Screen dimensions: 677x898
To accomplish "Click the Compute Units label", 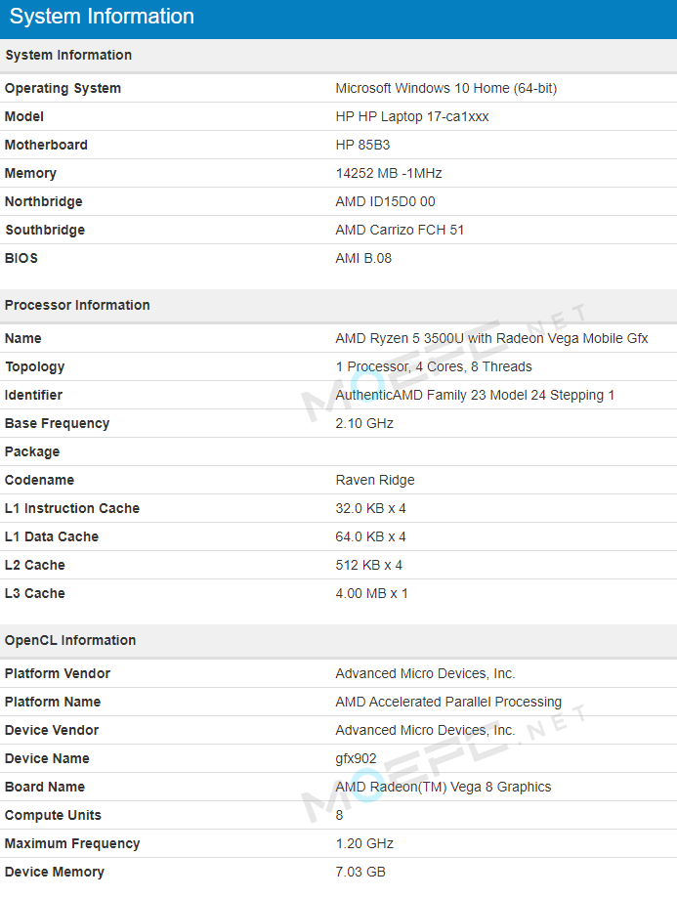I will pyautogui.click(x=53, y=815).
